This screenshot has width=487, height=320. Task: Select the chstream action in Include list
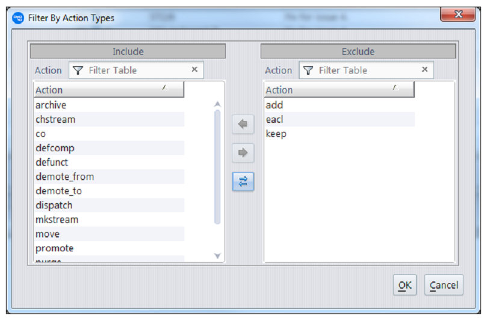click(55, 119)
